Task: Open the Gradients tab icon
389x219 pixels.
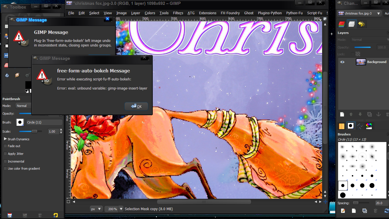Action: point(360,126)
